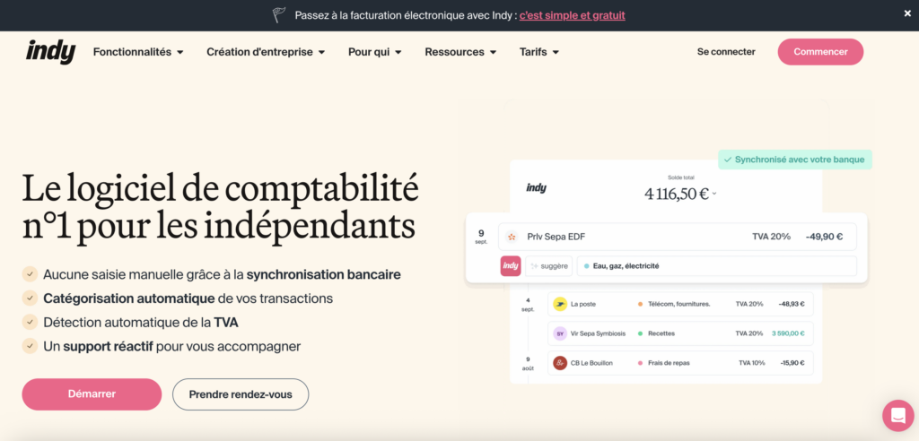The height and width of the screenshot is (441, 919).
Task: Expand the Fonctionnalités menu
Action: (x=138, y=51)
